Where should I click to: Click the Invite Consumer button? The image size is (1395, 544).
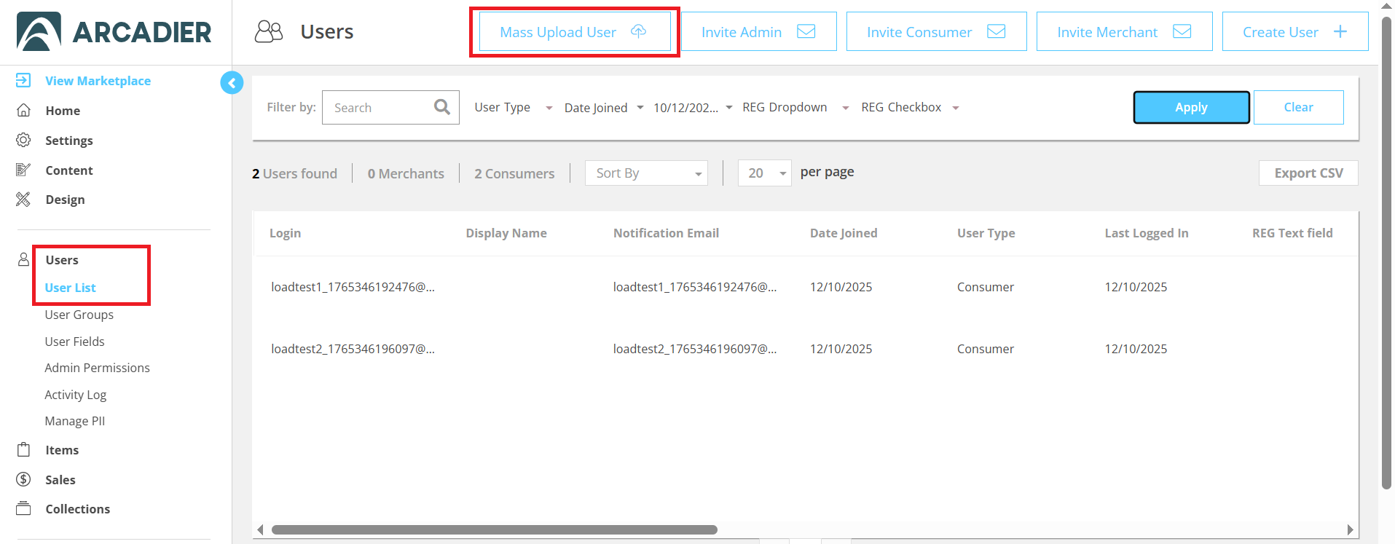point(936,31)
